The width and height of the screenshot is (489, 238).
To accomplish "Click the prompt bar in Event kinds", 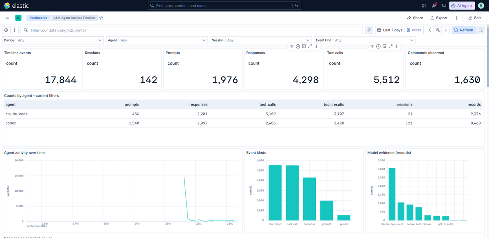I will coord(326,210).
